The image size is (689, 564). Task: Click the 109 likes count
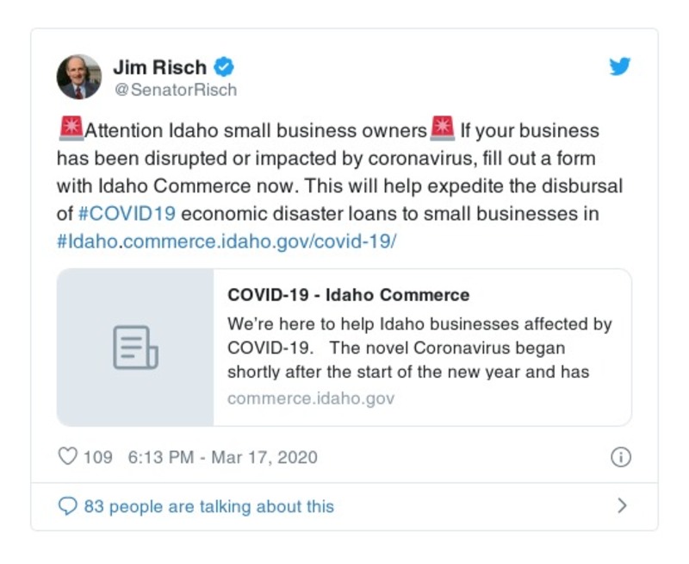(x=97, y=457)
